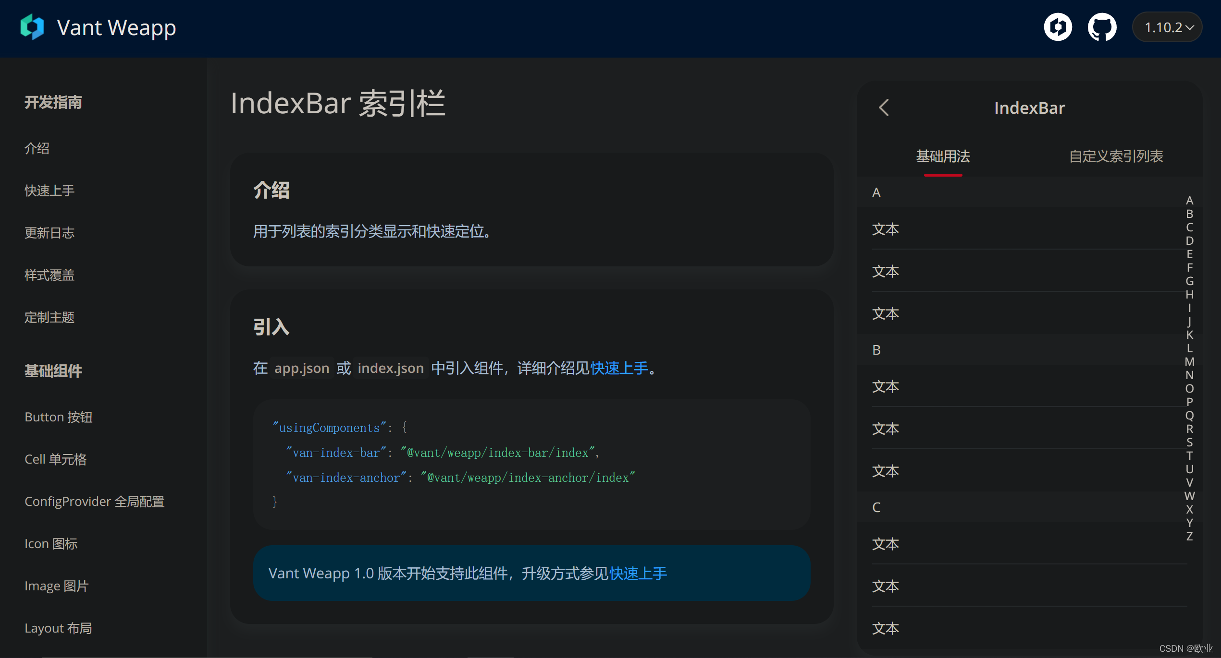Open Image 图片 component page

(56, 586)
